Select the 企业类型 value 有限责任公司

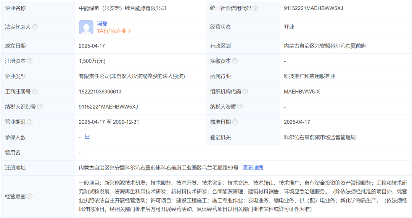(x=132, y=76)
